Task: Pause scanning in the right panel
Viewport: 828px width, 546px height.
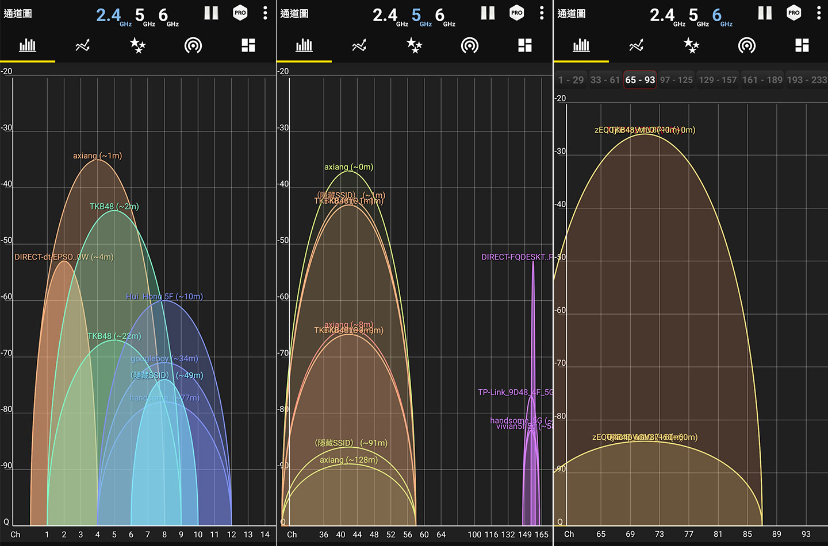Action: (765, 13)
